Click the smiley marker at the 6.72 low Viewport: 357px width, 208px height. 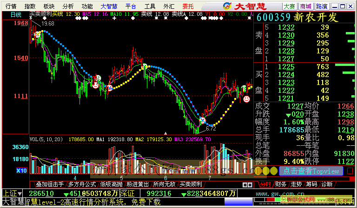202,120
